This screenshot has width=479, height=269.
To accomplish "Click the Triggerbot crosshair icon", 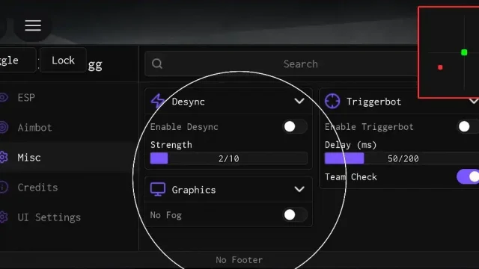I will [332, 101].
